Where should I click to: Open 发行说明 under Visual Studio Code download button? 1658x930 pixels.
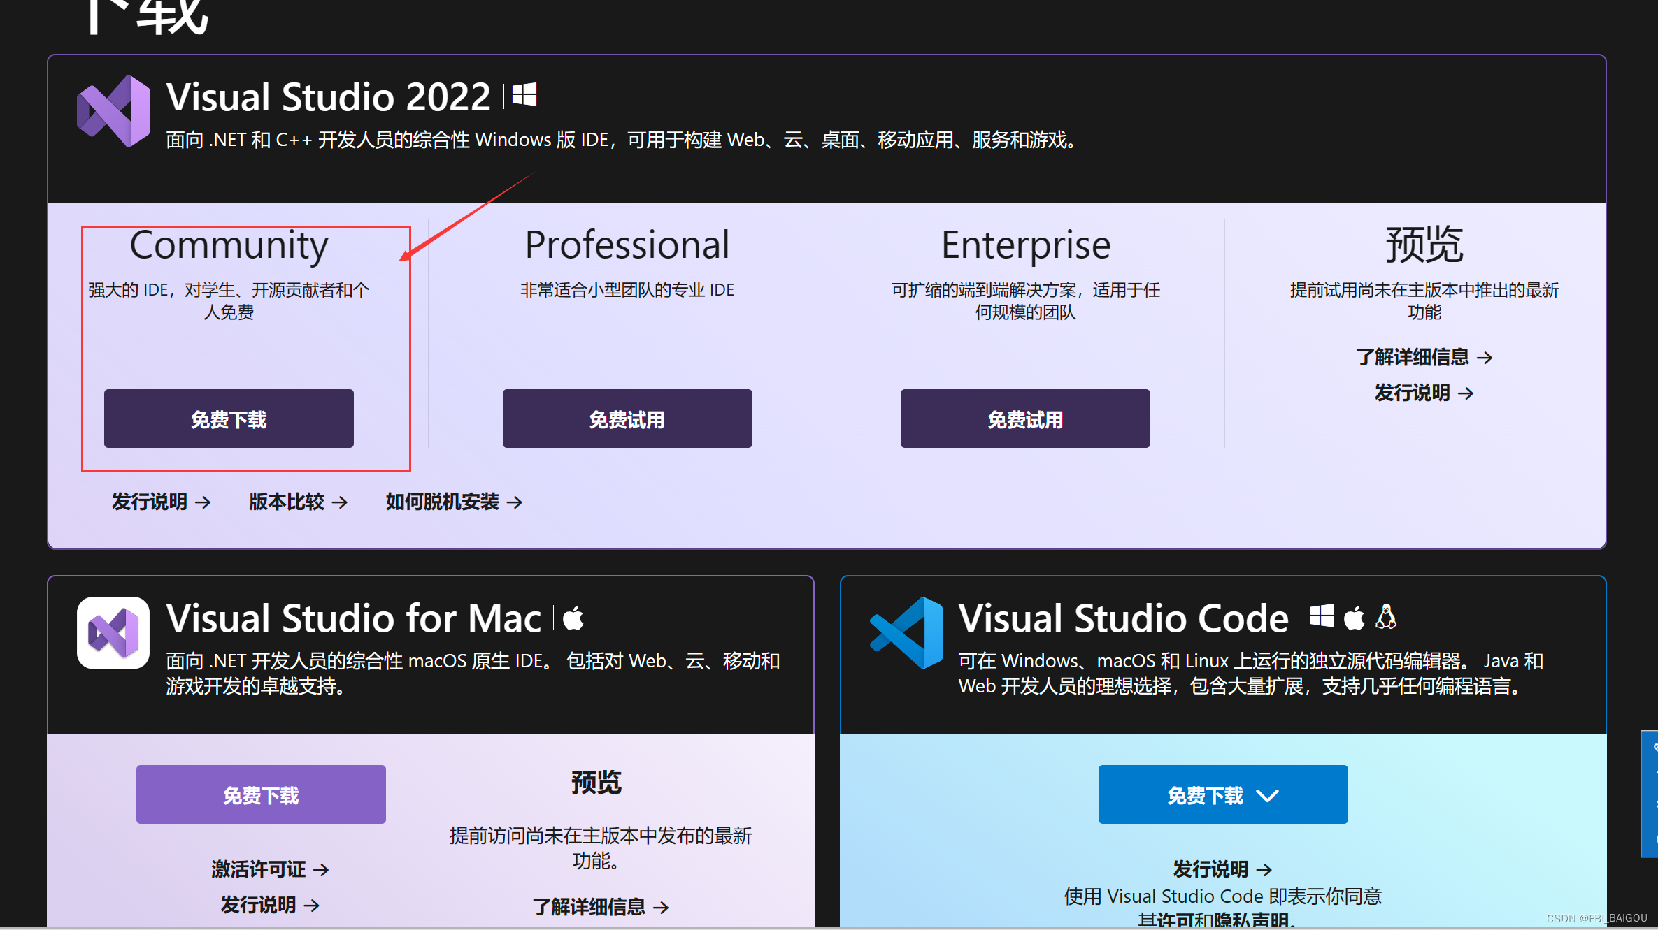point(1221,869)
